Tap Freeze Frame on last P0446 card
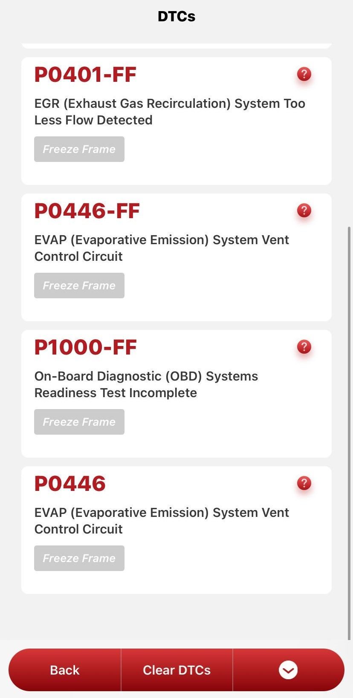The width and height of the screenshot is (353, 698). click(79, 558)
